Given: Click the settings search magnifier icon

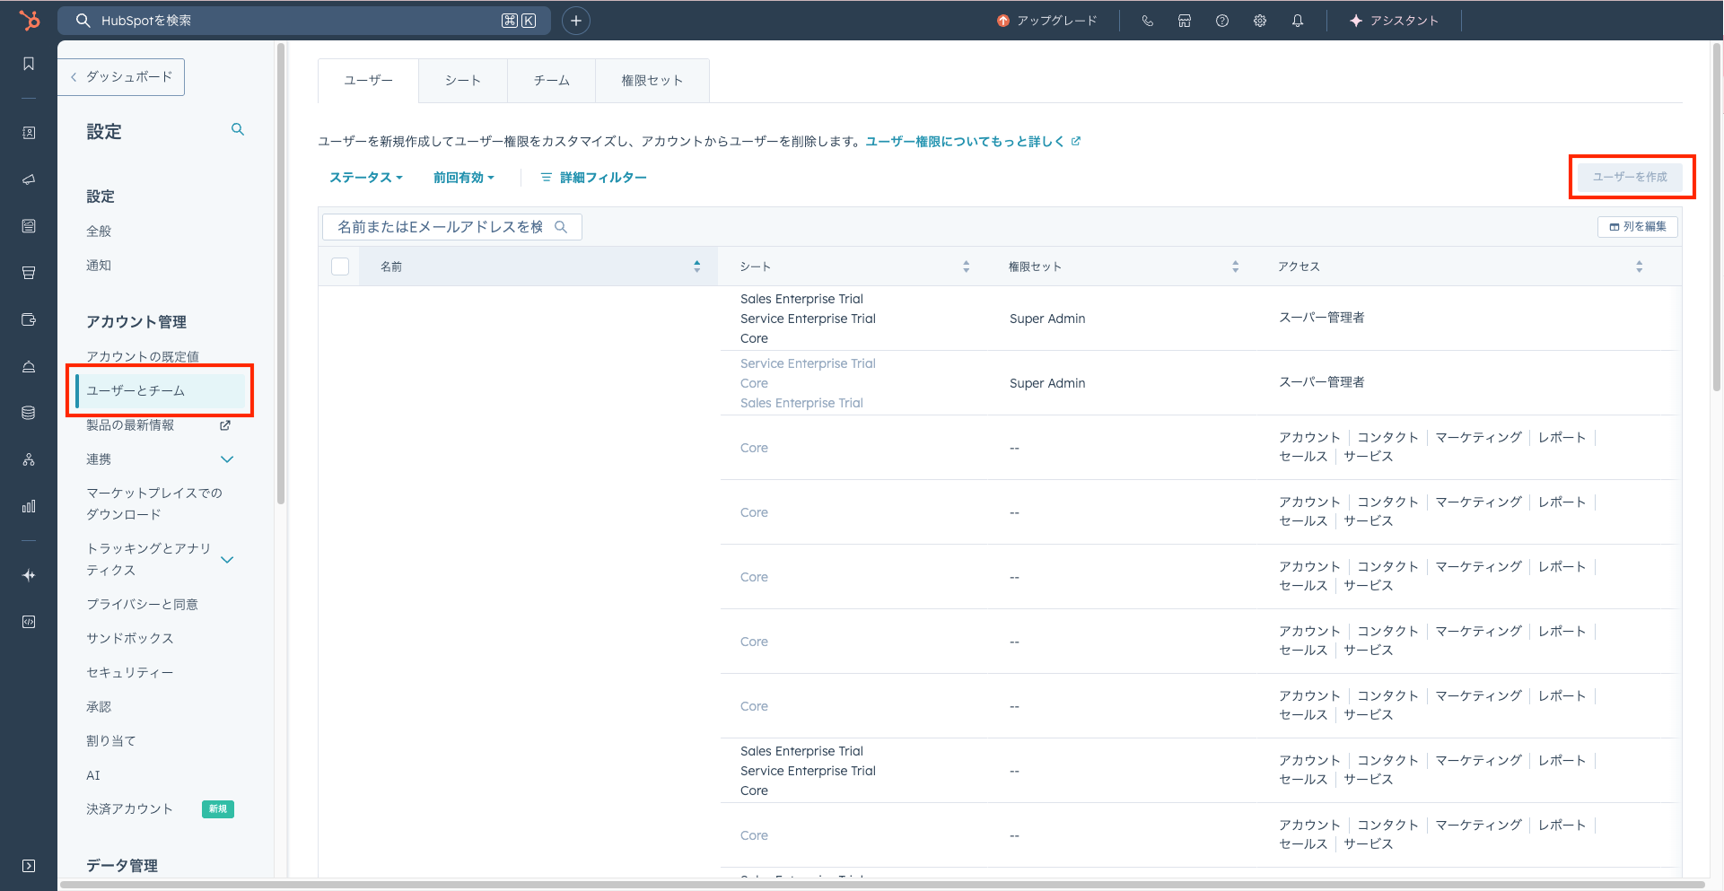Looking at the screenshot, I should click(x=238, y=130).
